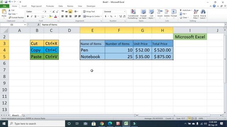Open Find & Select menu
The height and width of the screenshot is (127, 227).
point(203,14)
